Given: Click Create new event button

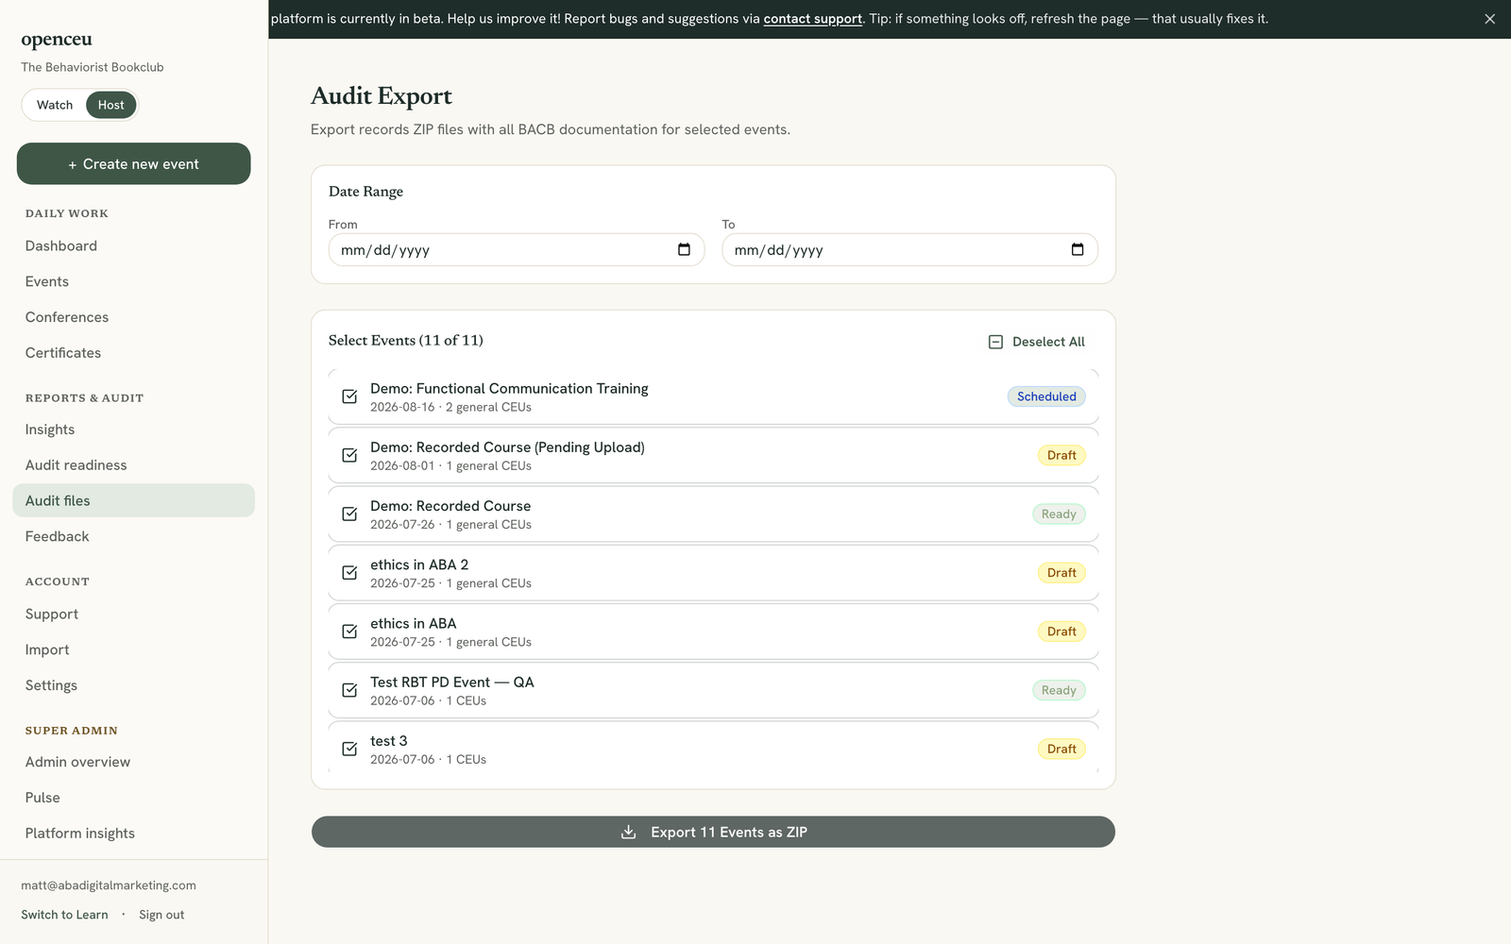Looking at the screenshot, I should (134, 163).
